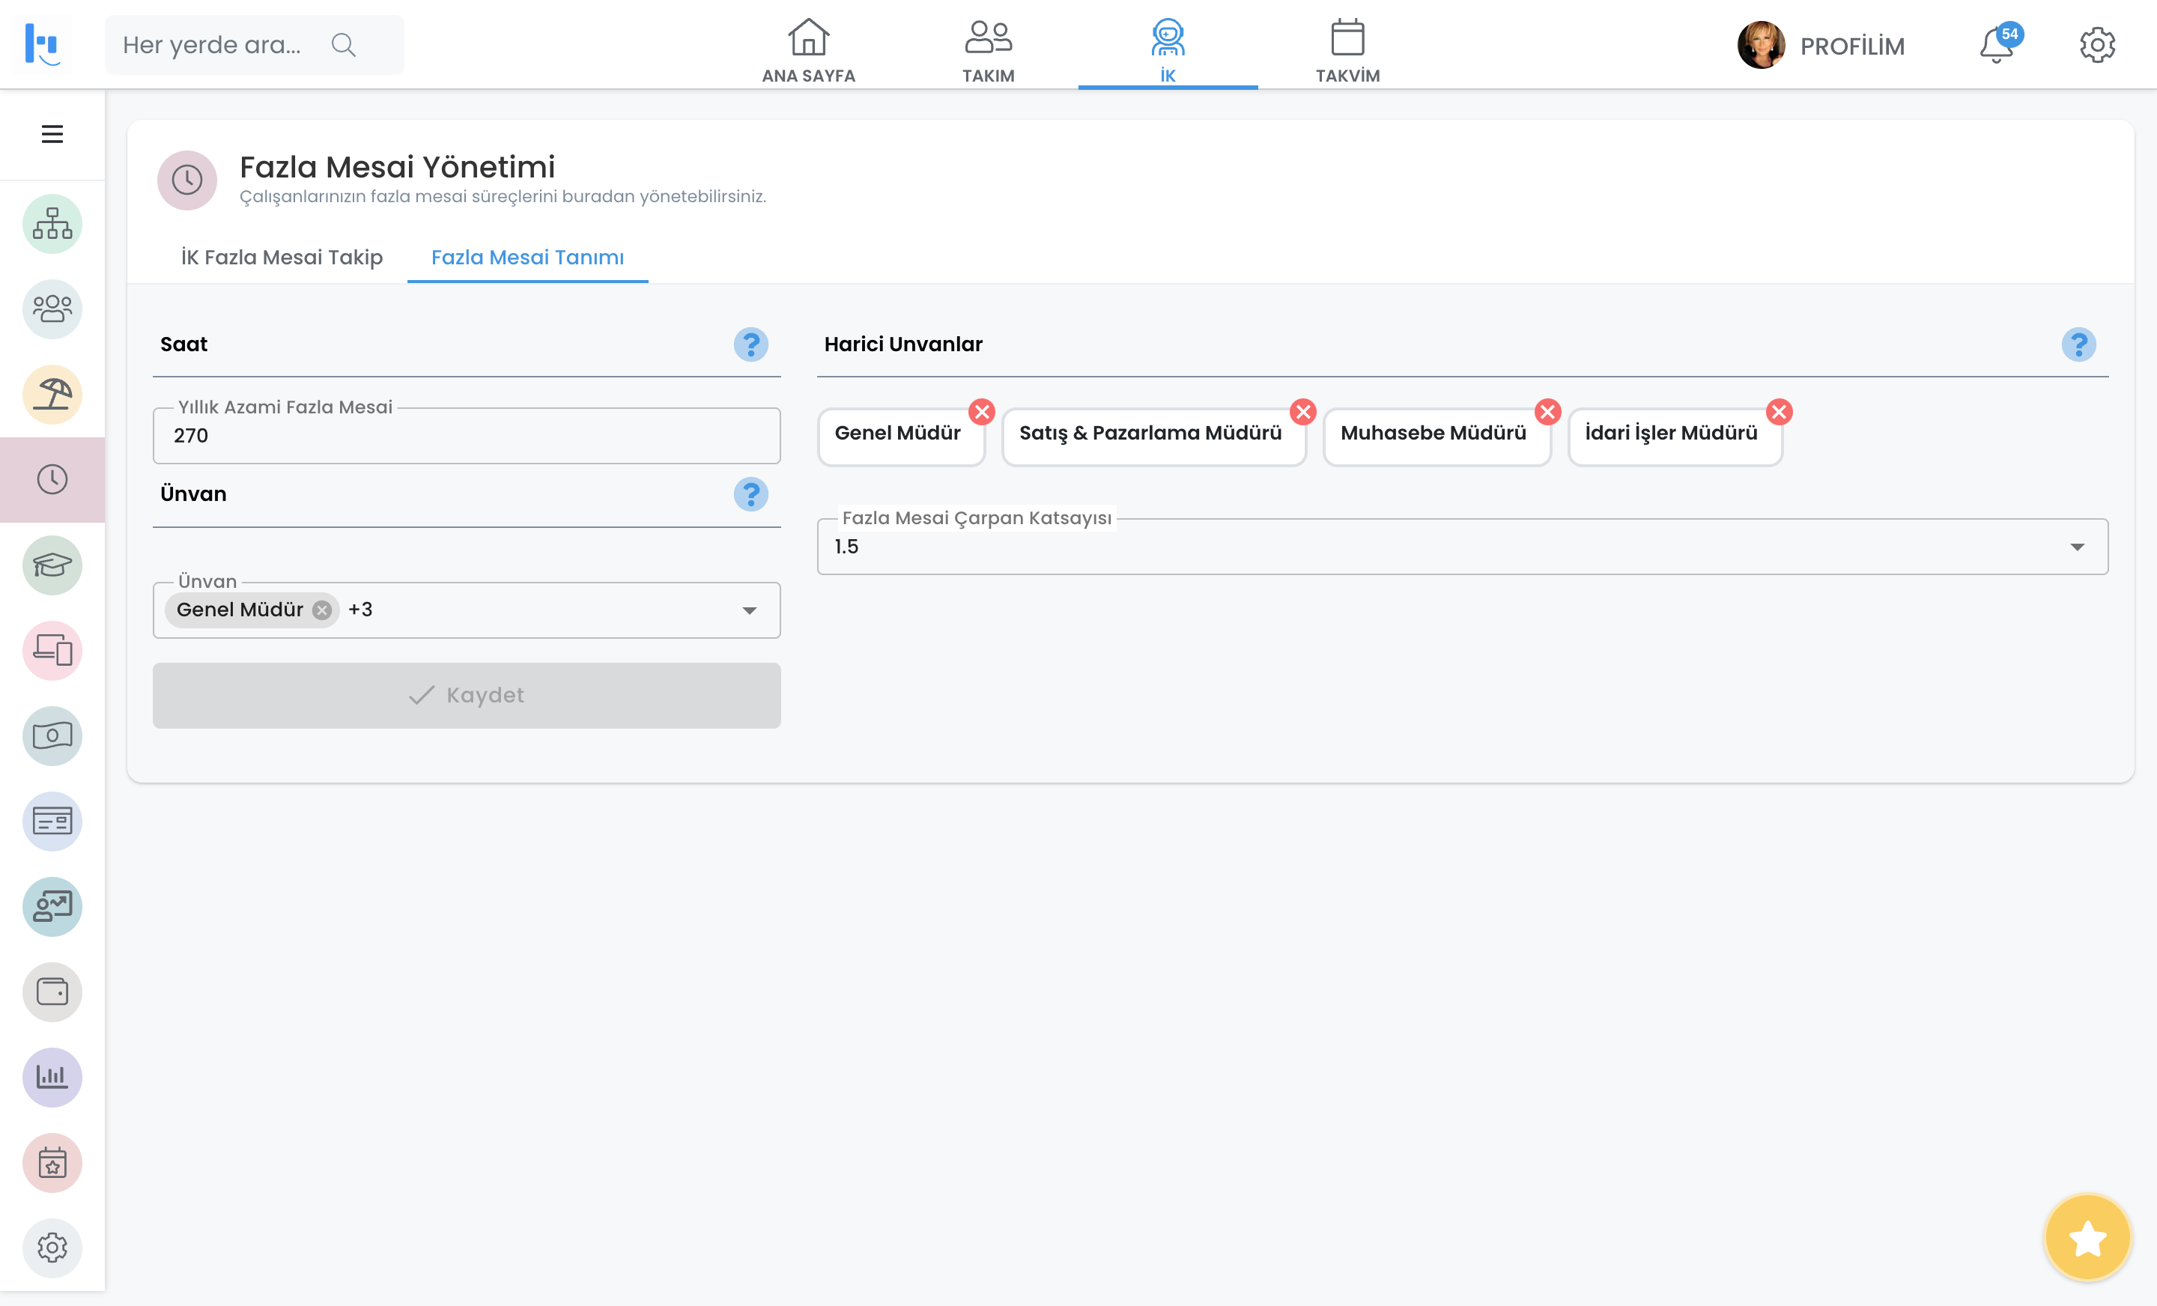The width and height of the screenshot is (2157, 1306).
Task: Go to the TAKVİM navigation tab
Action: [1347, 51]
